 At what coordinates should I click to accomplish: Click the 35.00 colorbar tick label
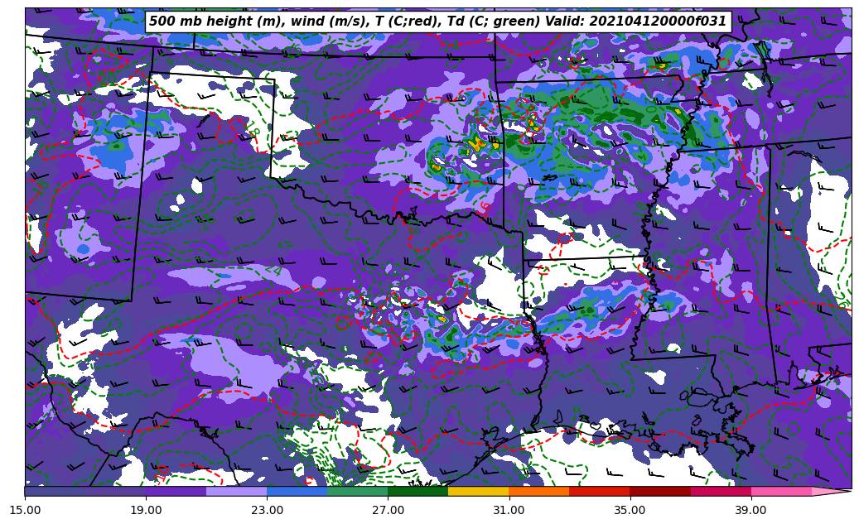pos(630,510)
